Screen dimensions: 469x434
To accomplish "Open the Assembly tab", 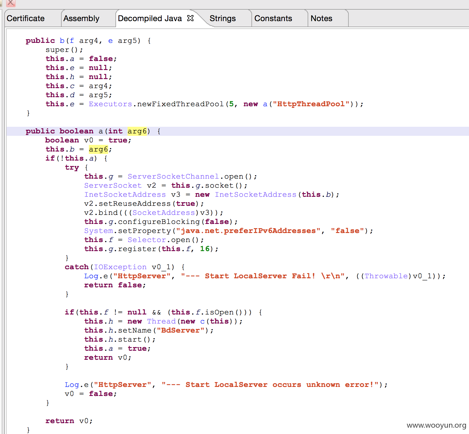I will [x=81, y=18].
